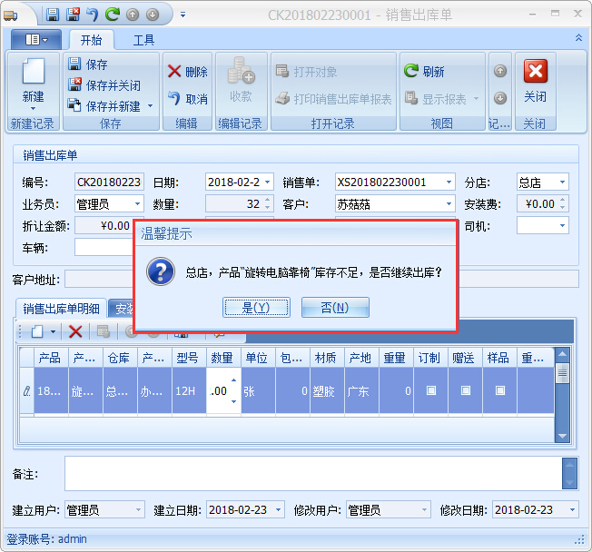
Task: Click the save icon in quick access toolbar
Action: 53,15
